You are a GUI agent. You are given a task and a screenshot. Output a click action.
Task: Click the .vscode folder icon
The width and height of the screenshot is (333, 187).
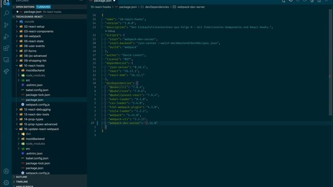(21, 22)
